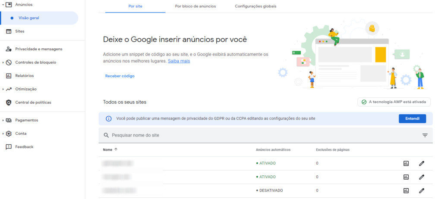
Task: Open the Configurações globais tab
Action: pyautogui.click(x=256, y=6)
